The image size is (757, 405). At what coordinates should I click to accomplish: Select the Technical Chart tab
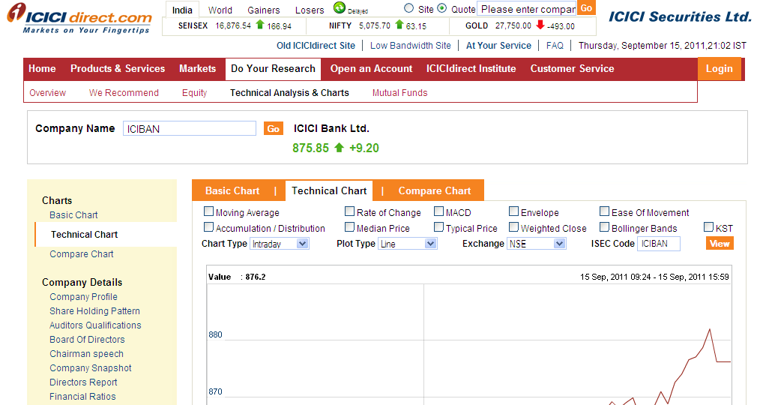pyautogui.click(x=329, y=191)
